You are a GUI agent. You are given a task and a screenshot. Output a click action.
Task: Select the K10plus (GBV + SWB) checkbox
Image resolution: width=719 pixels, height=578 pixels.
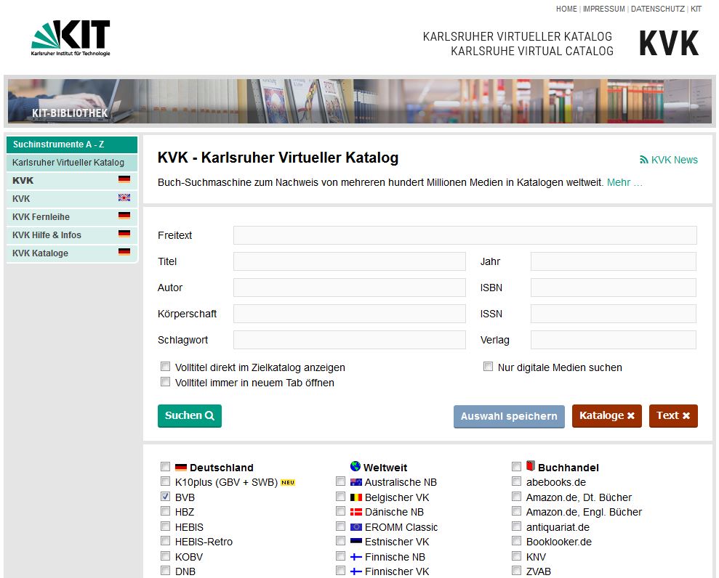(165, 481)
